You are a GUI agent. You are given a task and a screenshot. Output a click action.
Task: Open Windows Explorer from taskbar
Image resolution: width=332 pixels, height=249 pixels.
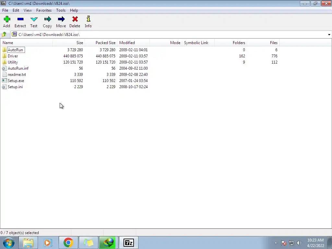[29, 243]
